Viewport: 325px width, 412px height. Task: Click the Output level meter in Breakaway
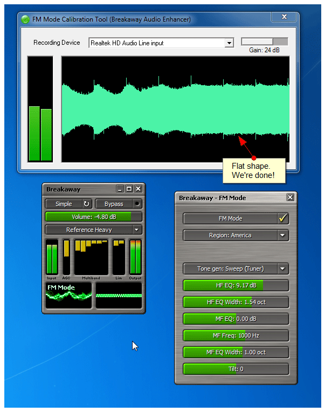click(x=135, y=257)
